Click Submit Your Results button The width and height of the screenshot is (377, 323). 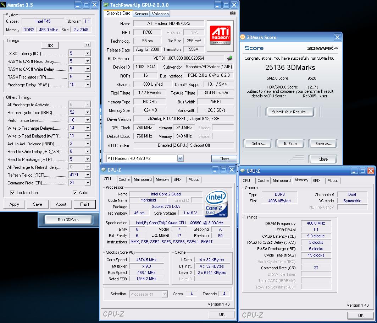point(290,112)
